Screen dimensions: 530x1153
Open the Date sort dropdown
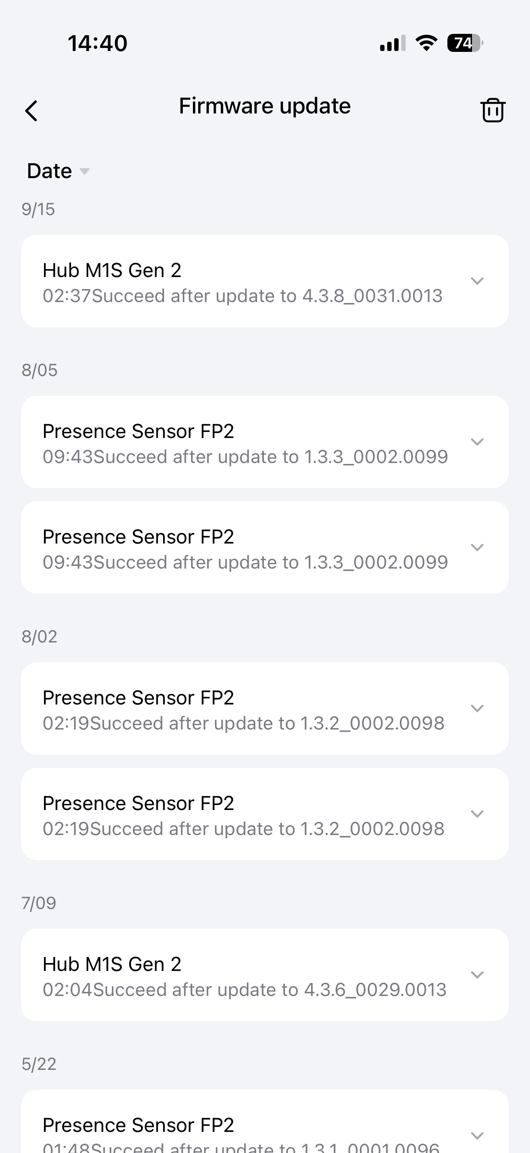pyautogui.click(x=58, y=171)
